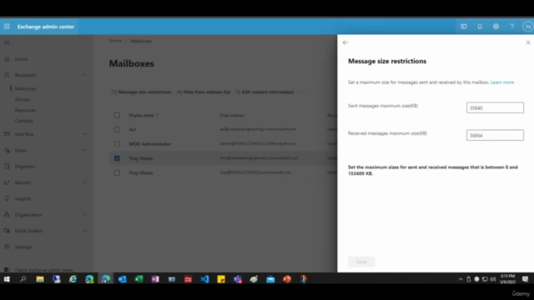Focus the Sent messages maximum size field
The image size is (534, 300).
coord(495,107)
